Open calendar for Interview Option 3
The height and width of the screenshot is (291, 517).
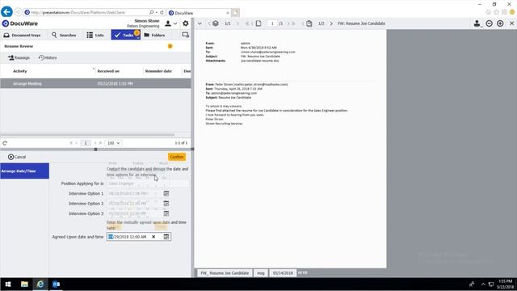(x=166, y=213)
